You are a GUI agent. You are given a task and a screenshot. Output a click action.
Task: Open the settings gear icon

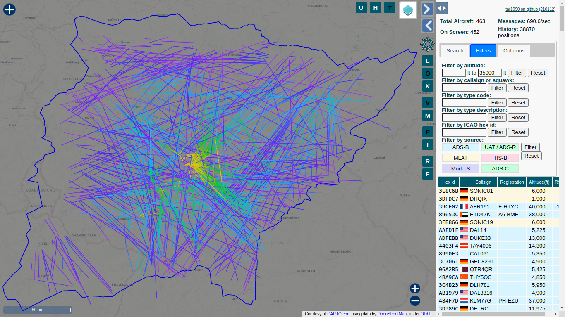coord(428,44)
